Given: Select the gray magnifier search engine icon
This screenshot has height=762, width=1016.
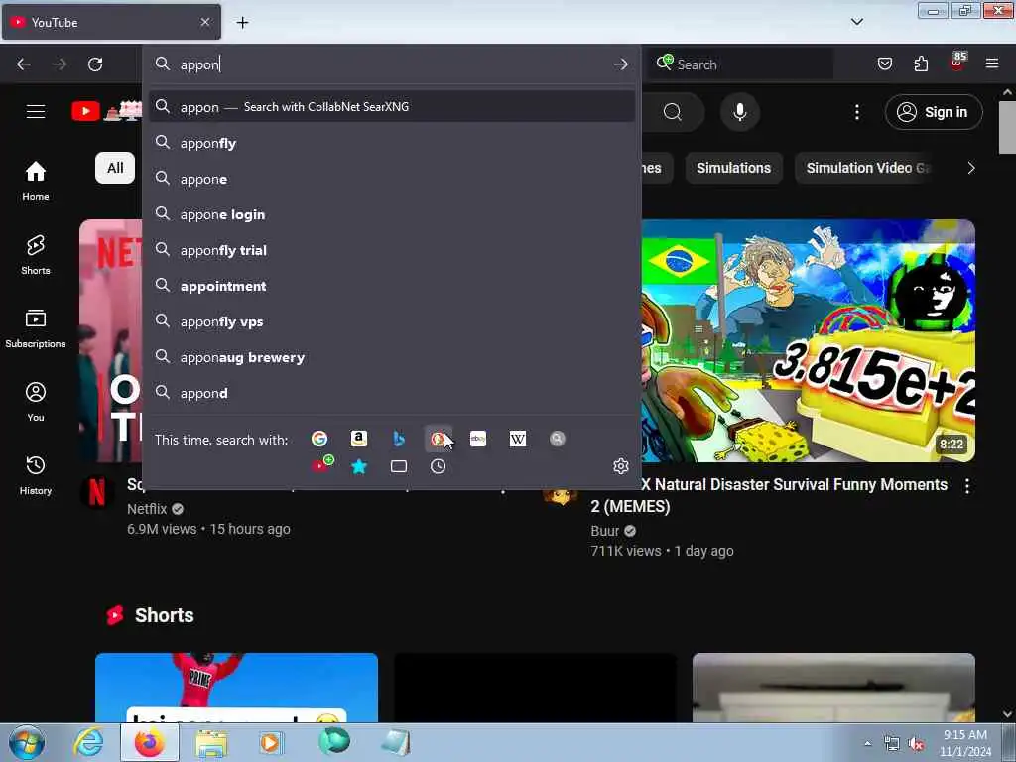Looking at the screenshot, I should [x=558, y=439].
